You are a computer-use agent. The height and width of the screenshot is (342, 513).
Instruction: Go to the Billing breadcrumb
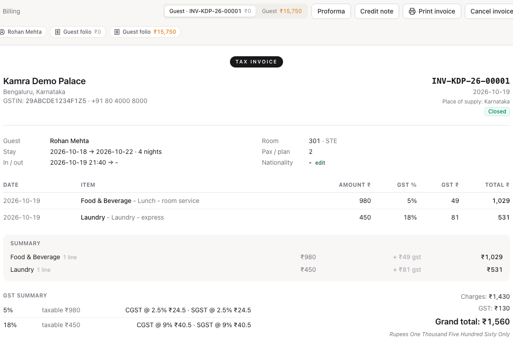pyautogui.click(x=11, y=11)
